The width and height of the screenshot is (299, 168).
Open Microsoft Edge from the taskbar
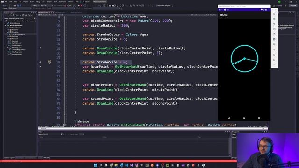121,165
